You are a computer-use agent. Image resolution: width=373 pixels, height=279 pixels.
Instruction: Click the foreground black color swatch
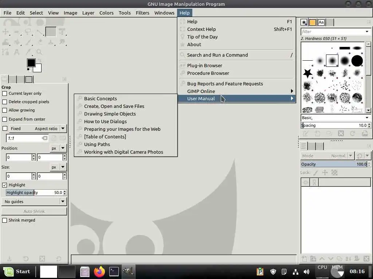coord(31,62)
